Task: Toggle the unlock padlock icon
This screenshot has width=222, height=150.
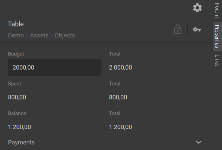Action: [x=178, y=29]
